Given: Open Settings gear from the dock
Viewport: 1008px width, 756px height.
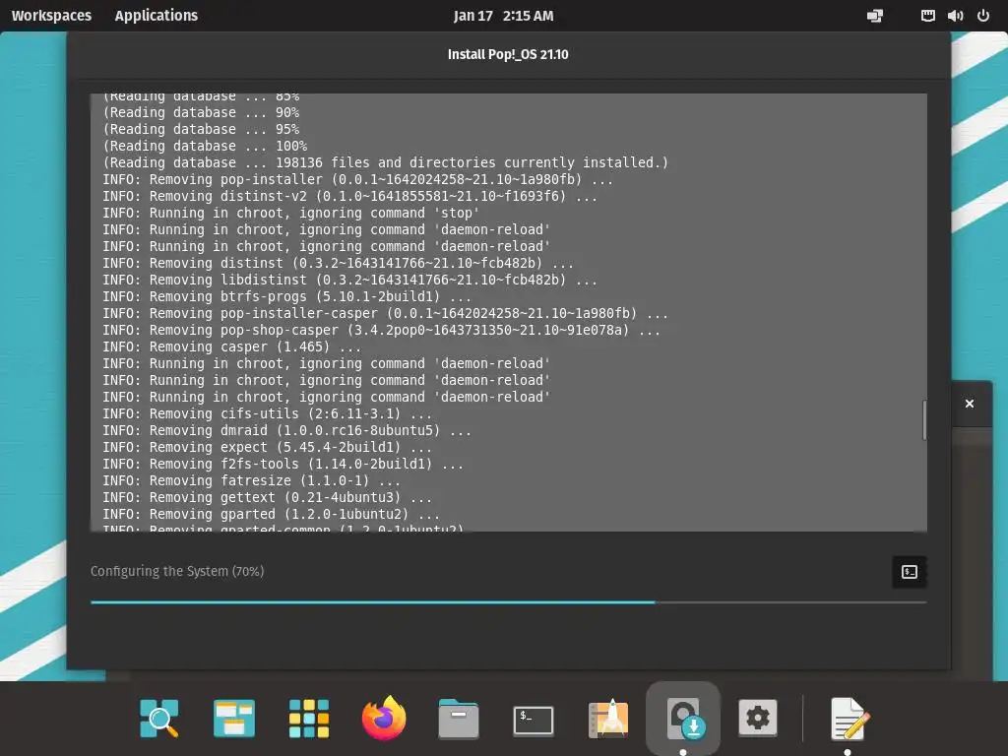Looking at the screenshot, I should click(757, 718).
